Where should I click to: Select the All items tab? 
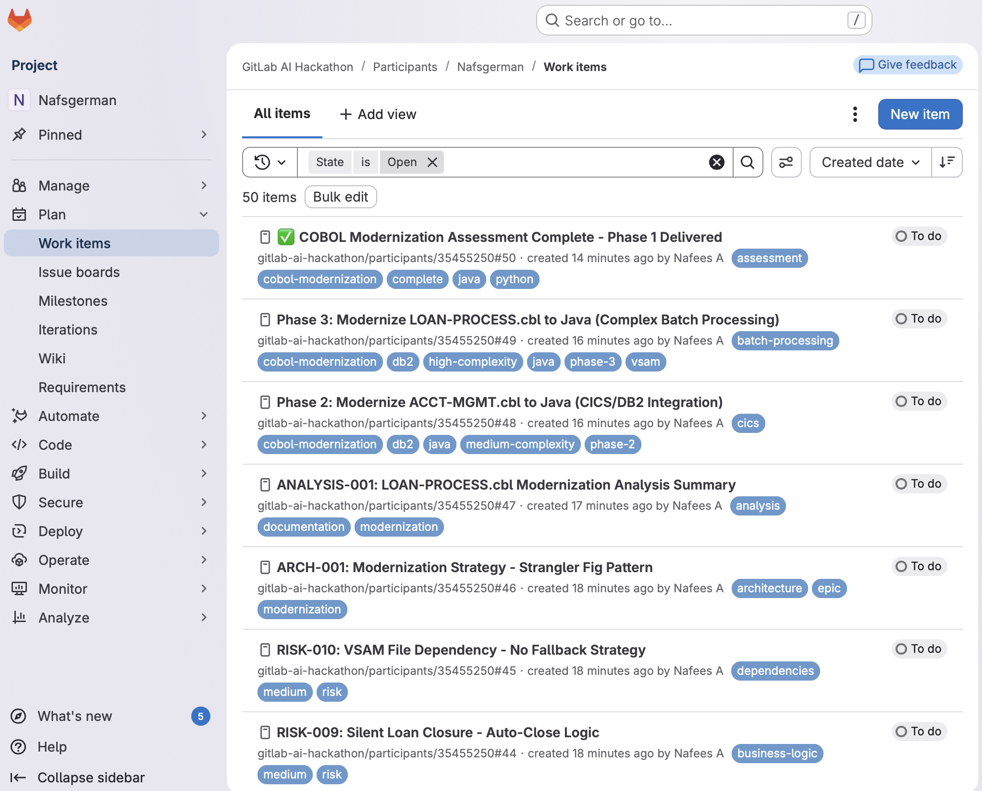282,114
